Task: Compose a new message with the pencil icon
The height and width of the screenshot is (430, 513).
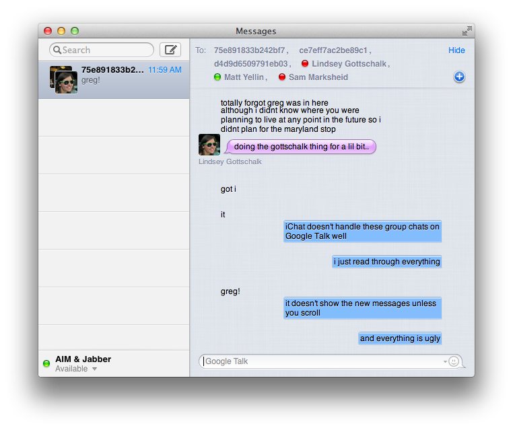Action: pos(170,50)
